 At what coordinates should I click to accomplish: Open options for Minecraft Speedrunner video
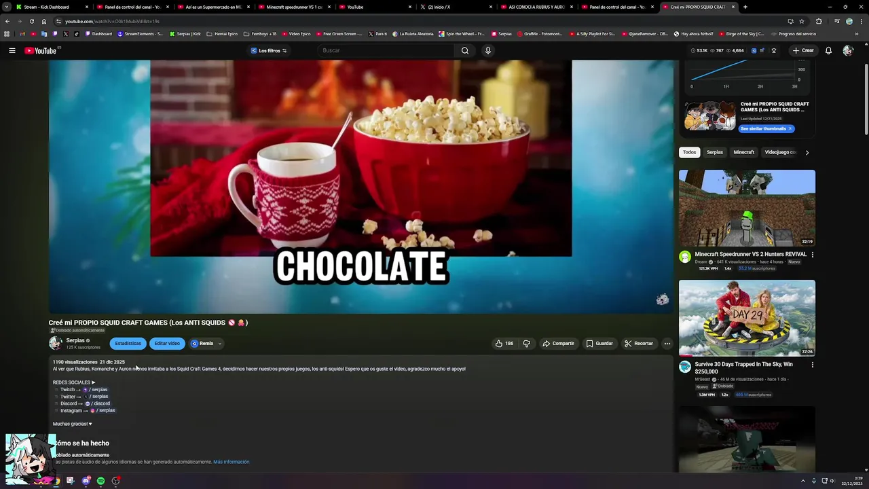[812, 255]
